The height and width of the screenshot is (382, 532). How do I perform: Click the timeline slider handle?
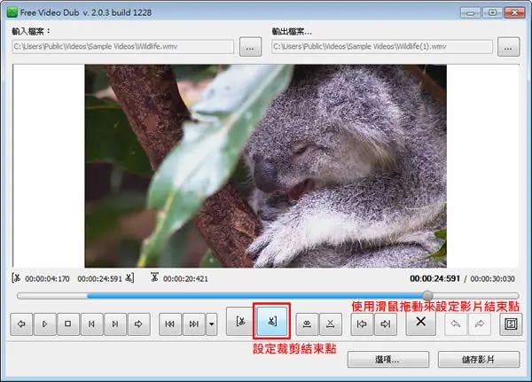pyautogui.click(x=427, y=295)
